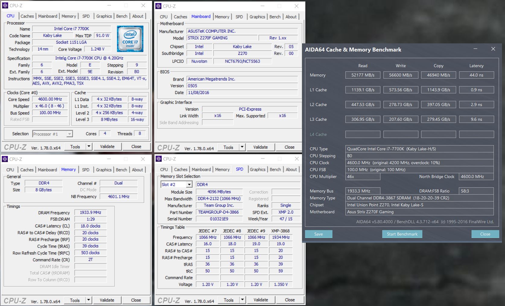Switch to Caches tab in the CPU window
The width and height of the screenshot is (505, 306).
(27, 16)
